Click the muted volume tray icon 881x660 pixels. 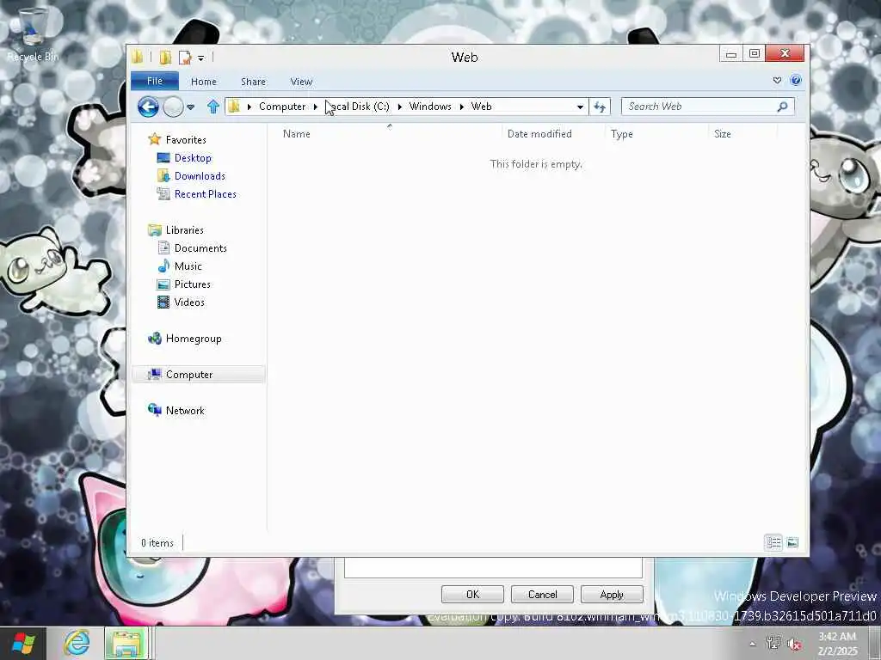[x=794, y=644]
